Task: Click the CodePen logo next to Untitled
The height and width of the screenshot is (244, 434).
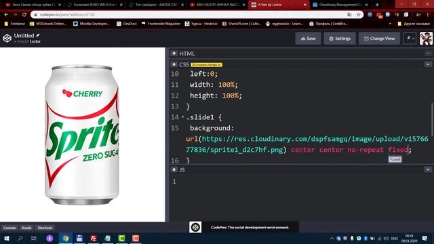Action: [7, 38]
